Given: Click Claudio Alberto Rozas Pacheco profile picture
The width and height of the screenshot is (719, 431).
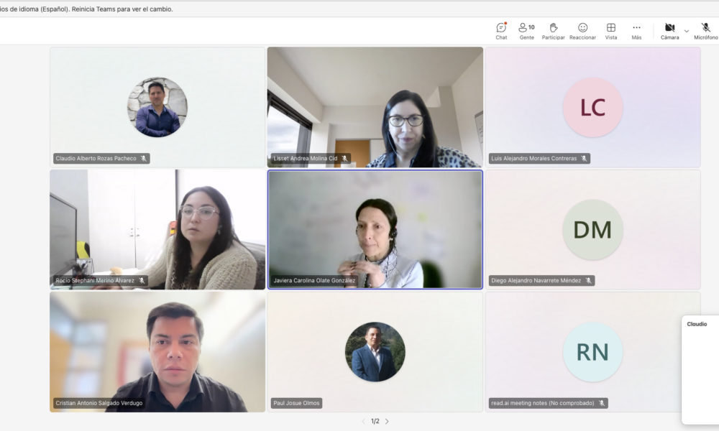Looking at the screenshot, I should (157, 107).
